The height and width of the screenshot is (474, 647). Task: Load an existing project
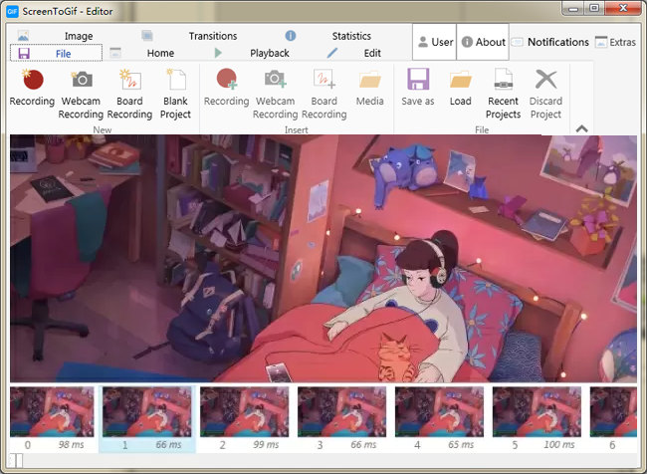point(461,88)
